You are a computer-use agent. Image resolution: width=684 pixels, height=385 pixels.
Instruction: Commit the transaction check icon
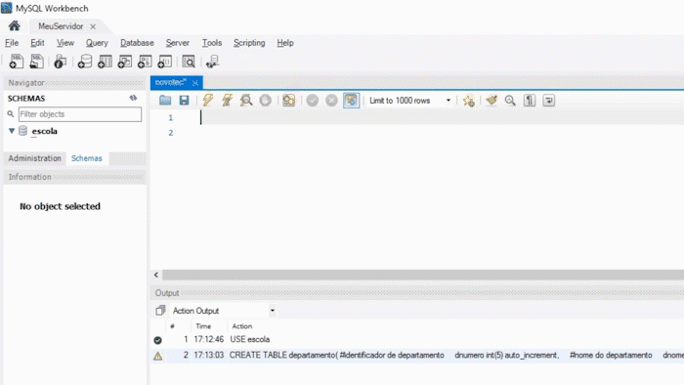[x=313, y=101]
